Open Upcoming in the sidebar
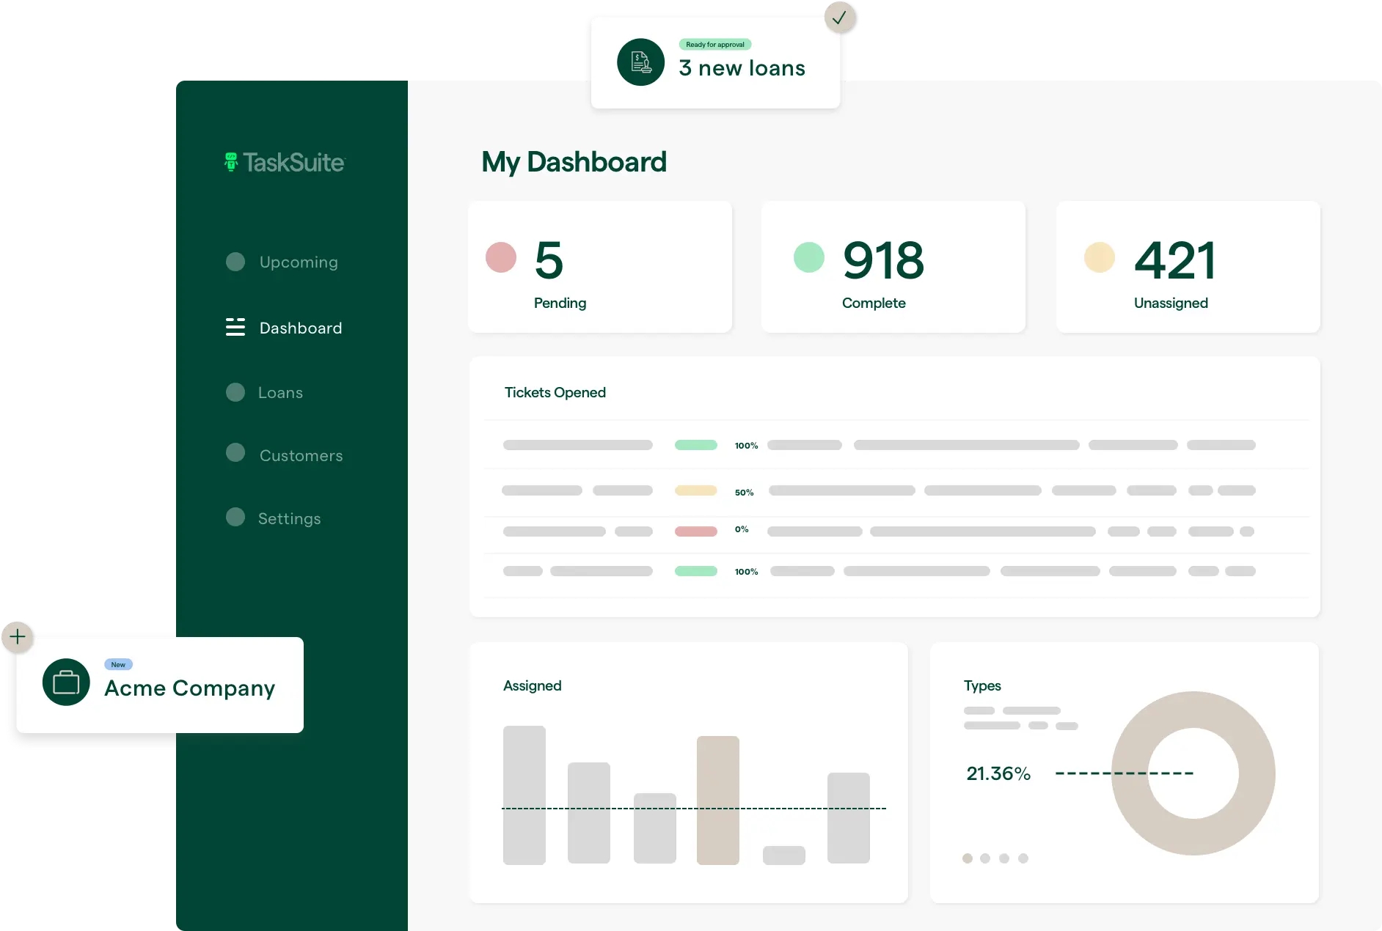The width and height of the screenshot is (1382, 931). point(299,262)
